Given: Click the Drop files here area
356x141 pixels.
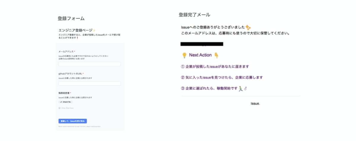Looking at the screenshot, I should point(66,108).
